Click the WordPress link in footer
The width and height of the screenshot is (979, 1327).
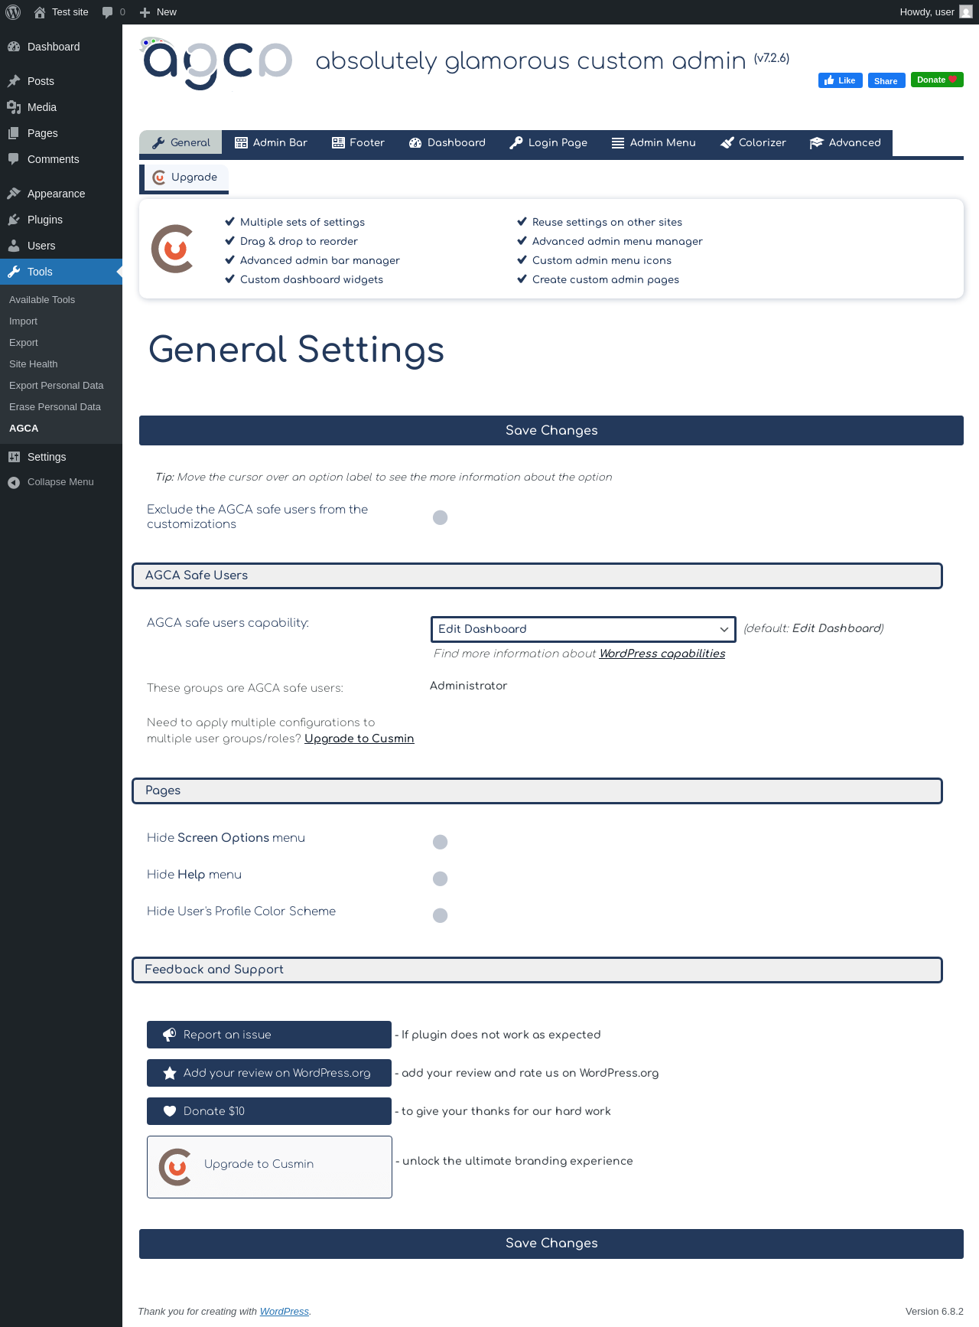coord(285,1312)
